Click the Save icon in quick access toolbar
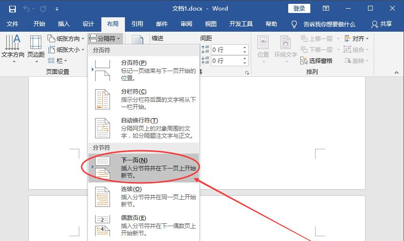Viewport: 404px width, 241px height. (12, 9)
